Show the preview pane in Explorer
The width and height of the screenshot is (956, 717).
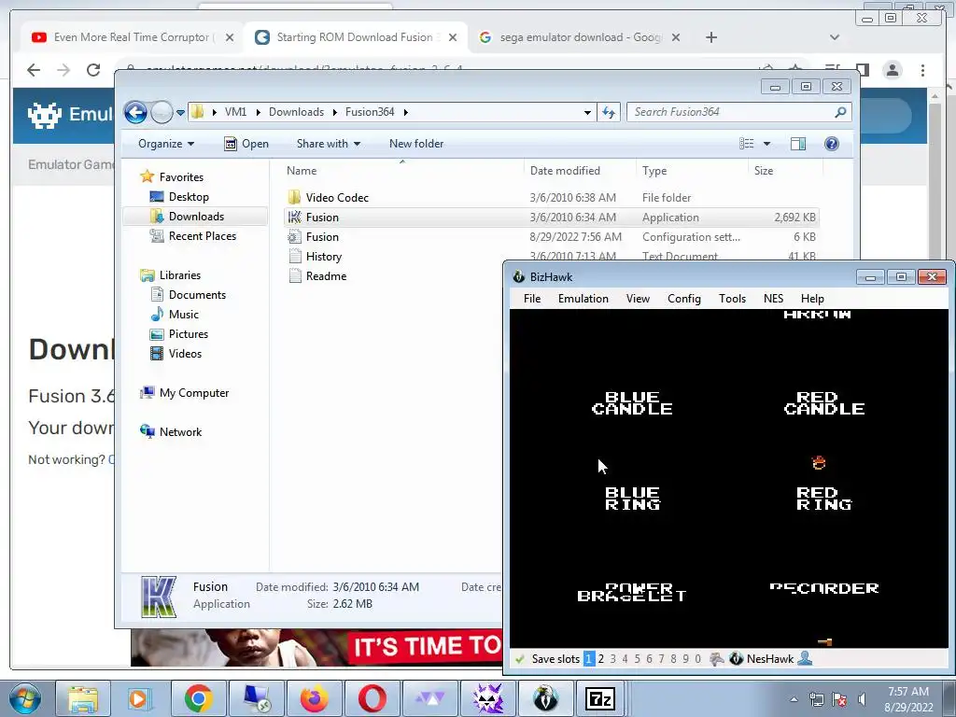coord(798,144)
